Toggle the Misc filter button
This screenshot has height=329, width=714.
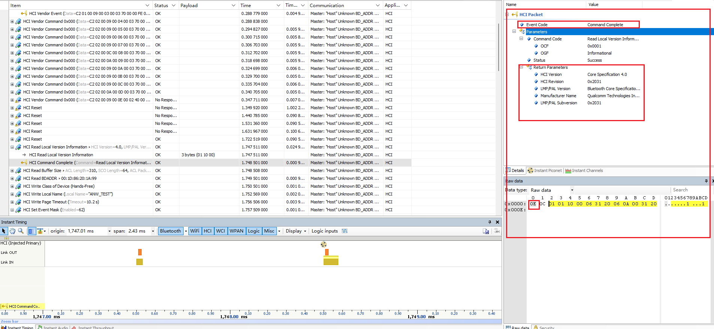tap(269, 231)
